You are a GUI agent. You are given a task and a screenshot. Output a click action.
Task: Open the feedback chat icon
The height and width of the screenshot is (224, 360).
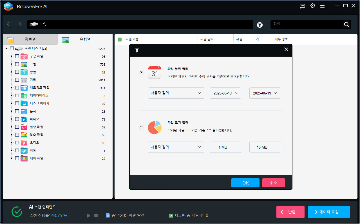pos(302,6)
